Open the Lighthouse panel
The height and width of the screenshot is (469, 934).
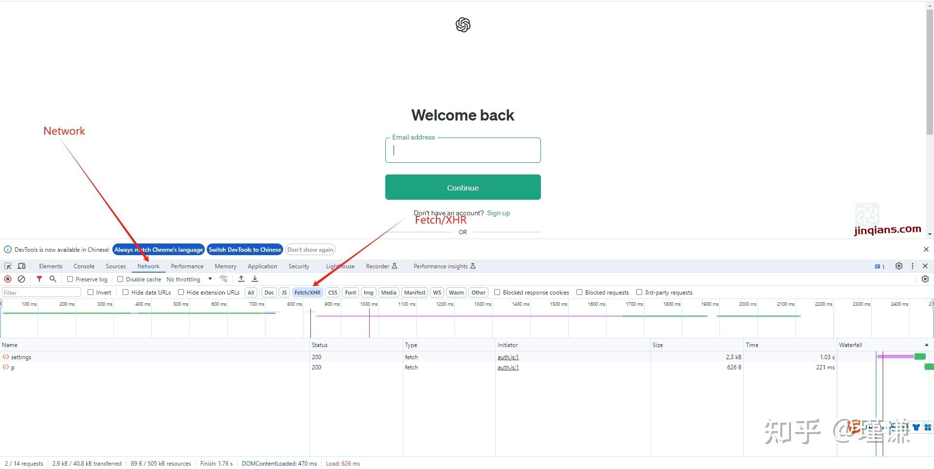340,266
